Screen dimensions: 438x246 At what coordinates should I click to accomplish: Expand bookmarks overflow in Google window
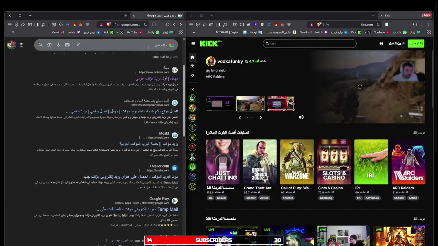[x=13, y=32]
